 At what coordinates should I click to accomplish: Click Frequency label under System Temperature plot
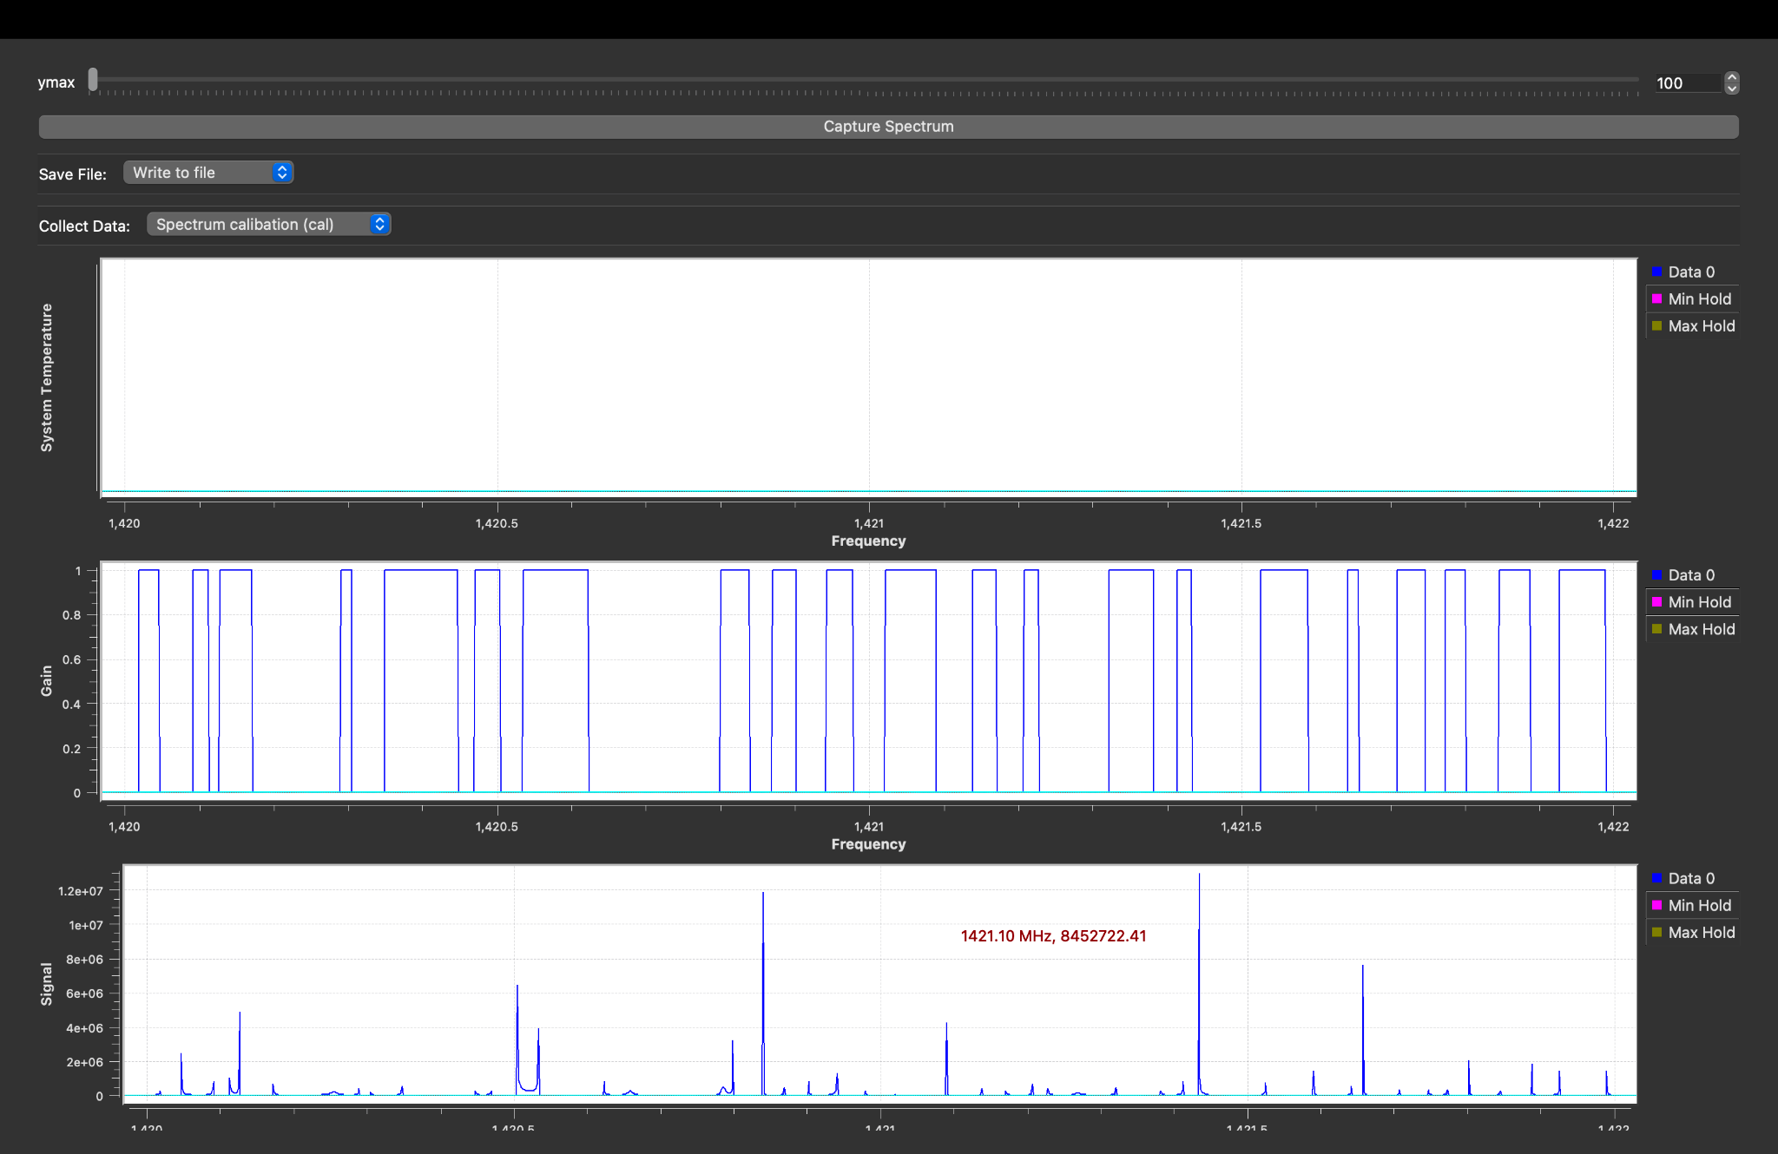(868, 541)
